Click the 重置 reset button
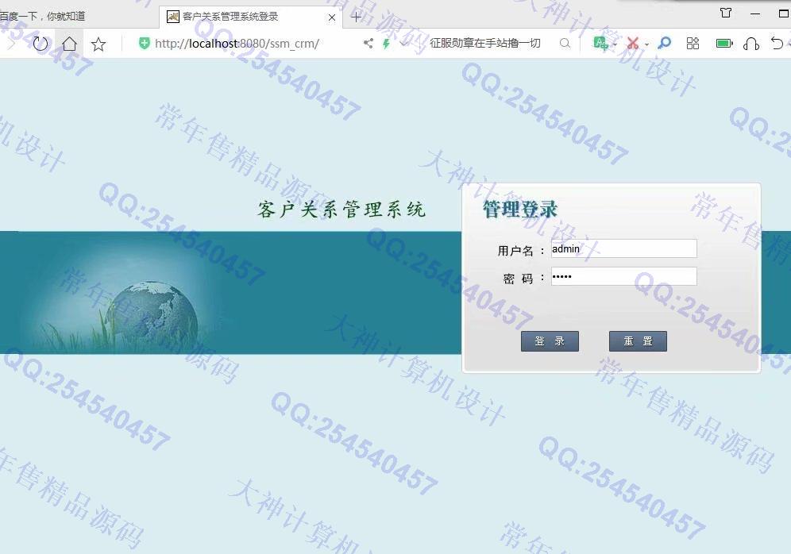791x554 pixels. pos(639,341)
